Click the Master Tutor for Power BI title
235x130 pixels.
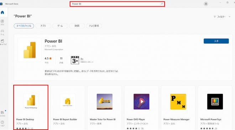[103, 119]
